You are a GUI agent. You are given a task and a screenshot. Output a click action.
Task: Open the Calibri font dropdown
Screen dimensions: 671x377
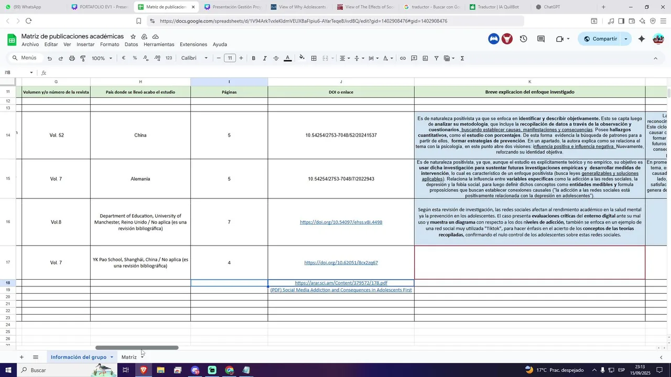coord(194,58)
